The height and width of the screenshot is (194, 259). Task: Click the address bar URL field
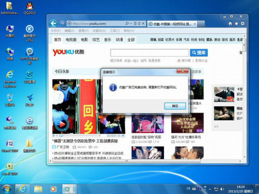[x=98, y=24]
